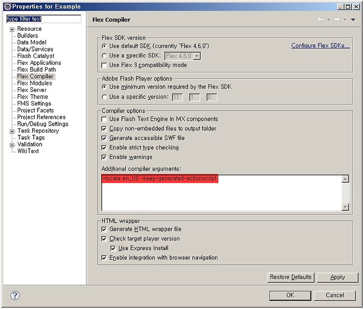
Task: Click the Apply button
Action: pos(338,277)
